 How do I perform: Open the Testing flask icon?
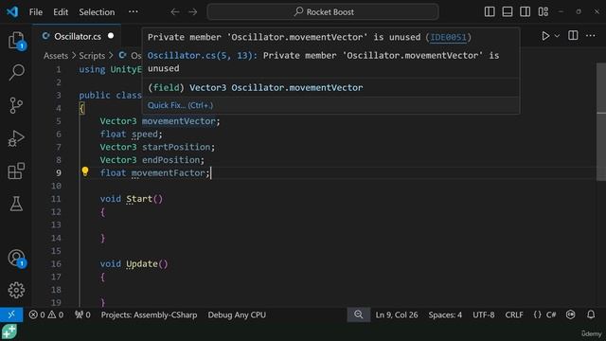(x=16, y=204)
